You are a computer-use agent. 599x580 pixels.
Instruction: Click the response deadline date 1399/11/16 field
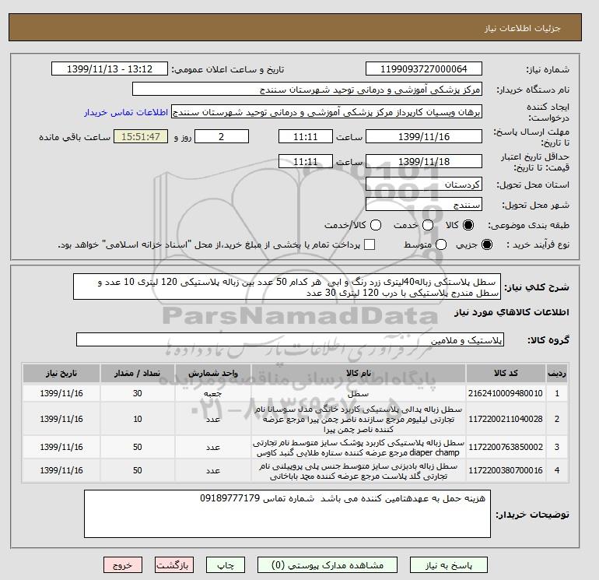click(424, 136)
